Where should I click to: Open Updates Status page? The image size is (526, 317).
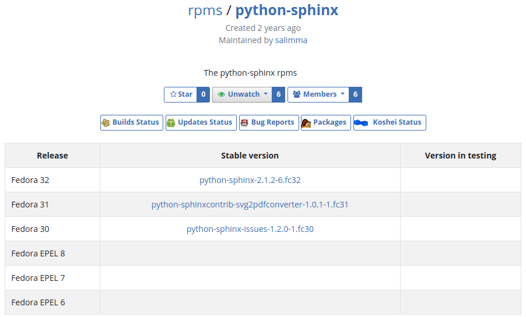[201, 122]
